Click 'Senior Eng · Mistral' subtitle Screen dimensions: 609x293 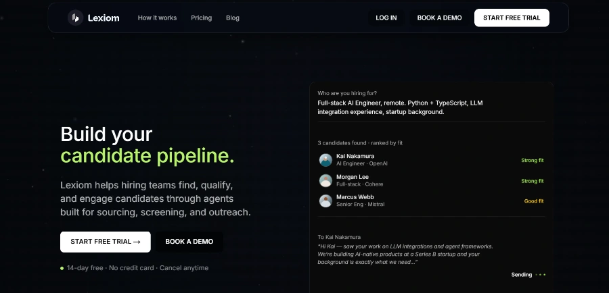coord(361,205)
